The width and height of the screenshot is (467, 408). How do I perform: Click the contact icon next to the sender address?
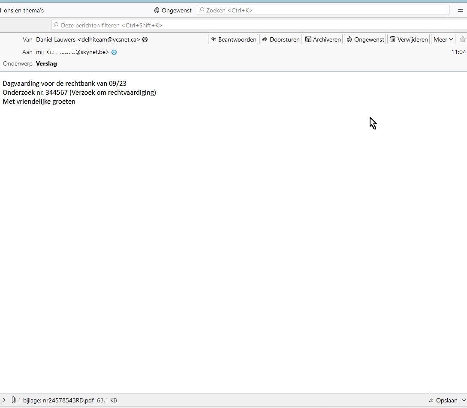point(145,39)
